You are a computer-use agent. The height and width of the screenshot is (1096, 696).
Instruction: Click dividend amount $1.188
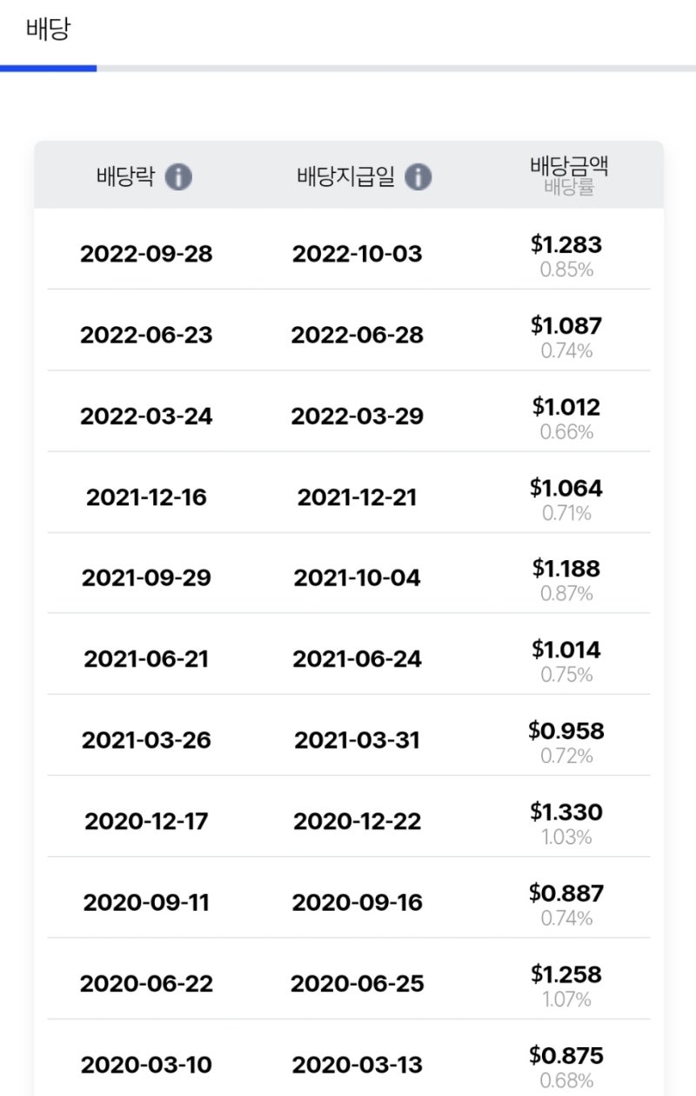(x=566, y=569)
